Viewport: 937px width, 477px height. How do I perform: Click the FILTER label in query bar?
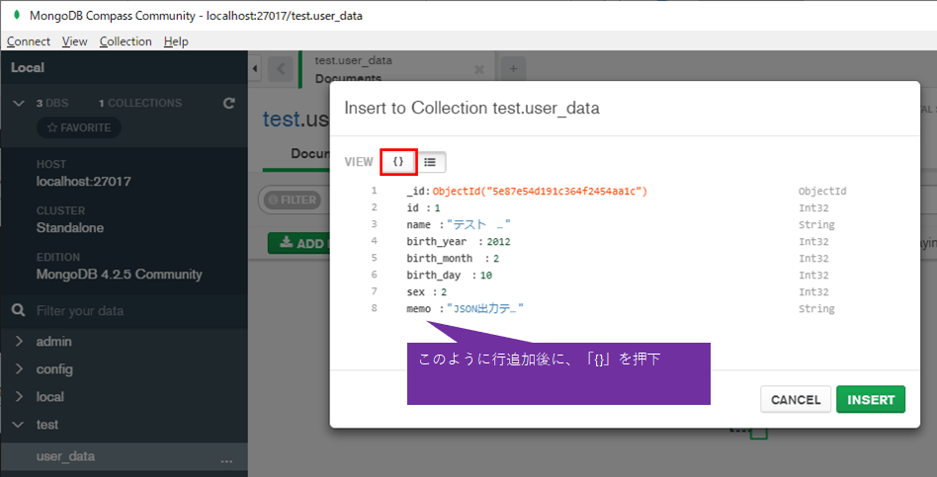[x=293, y=200]
